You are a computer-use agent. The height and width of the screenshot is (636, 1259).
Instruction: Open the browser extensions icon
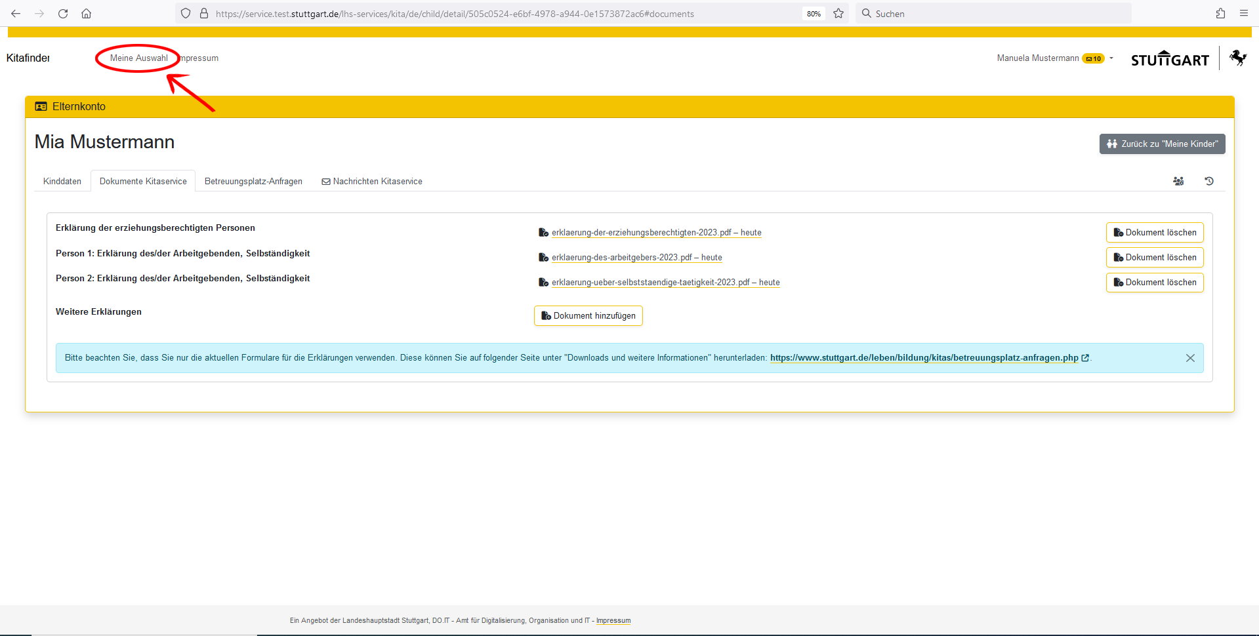point(1220,13)
